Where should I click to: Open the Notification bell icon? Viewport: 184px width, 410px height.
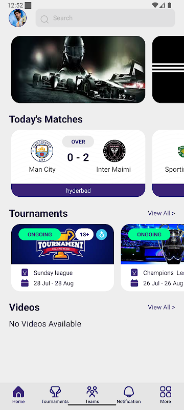coord(129,392)
